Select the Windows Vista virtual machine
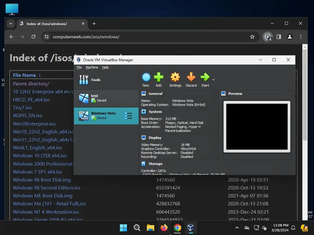 tap(106, 116)
